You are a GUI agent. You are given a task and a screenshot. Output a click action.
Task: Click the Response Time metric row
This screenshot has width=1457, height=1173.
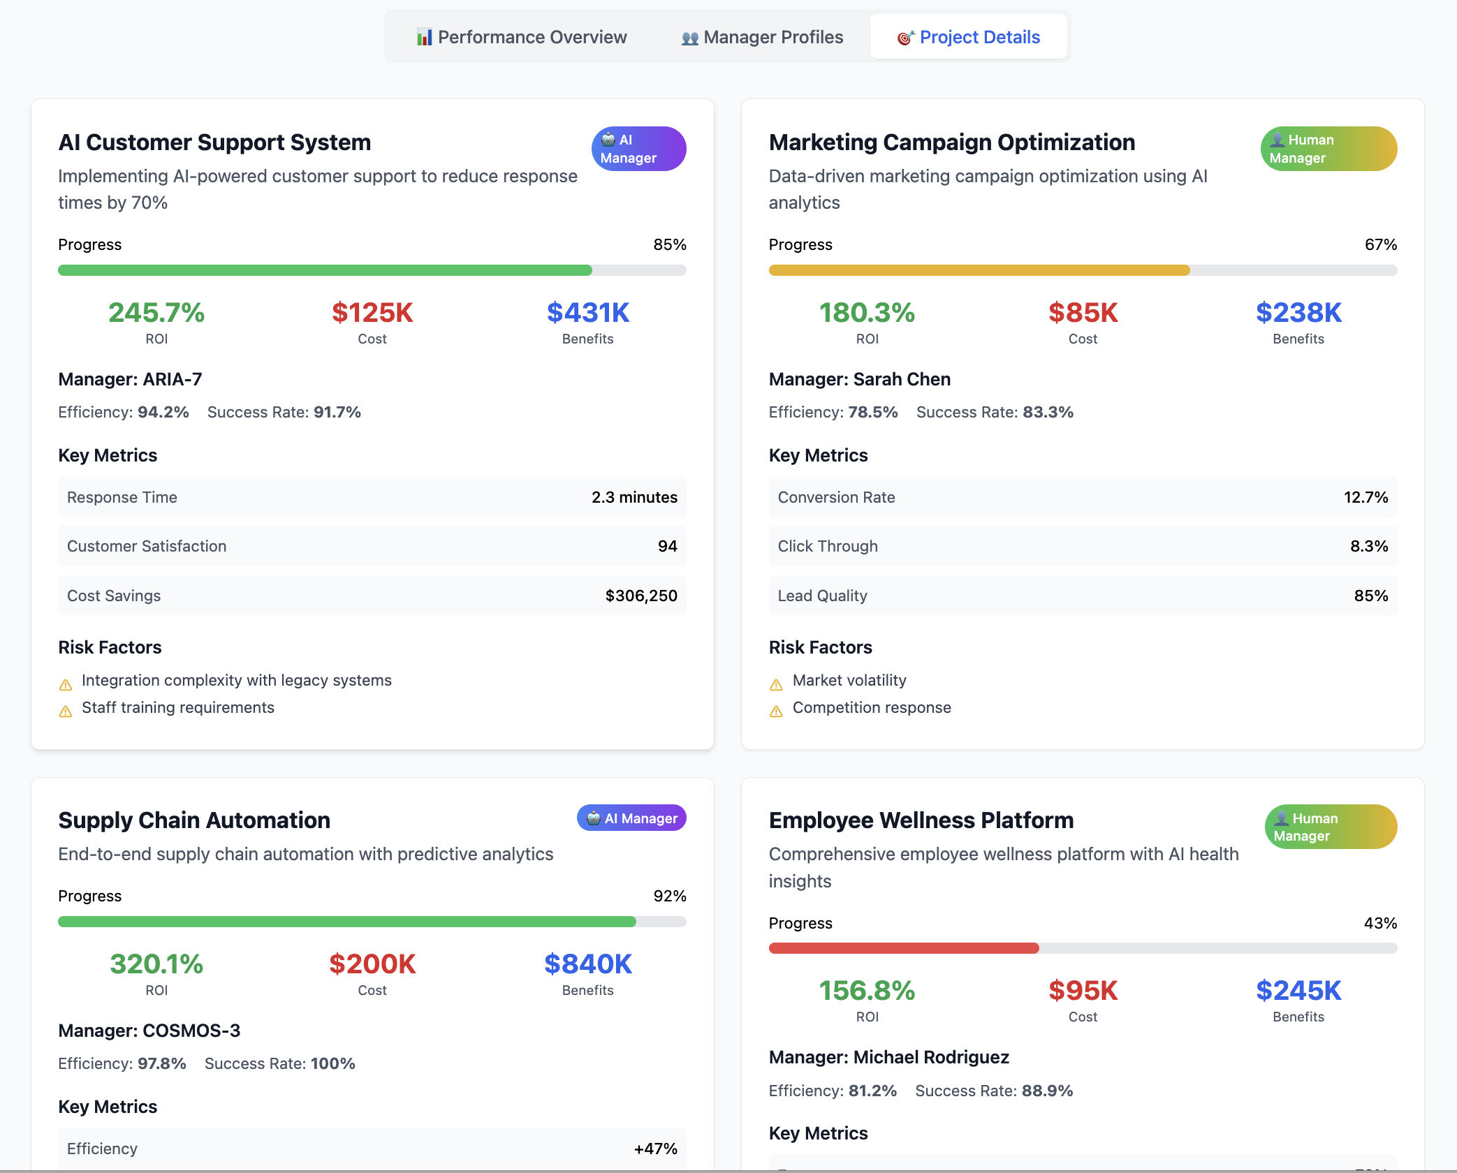click(x=372, y=497)
